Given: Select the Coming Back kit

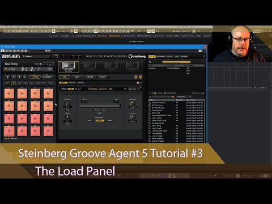Looking at the screenshot, I should tap(157, 110).
